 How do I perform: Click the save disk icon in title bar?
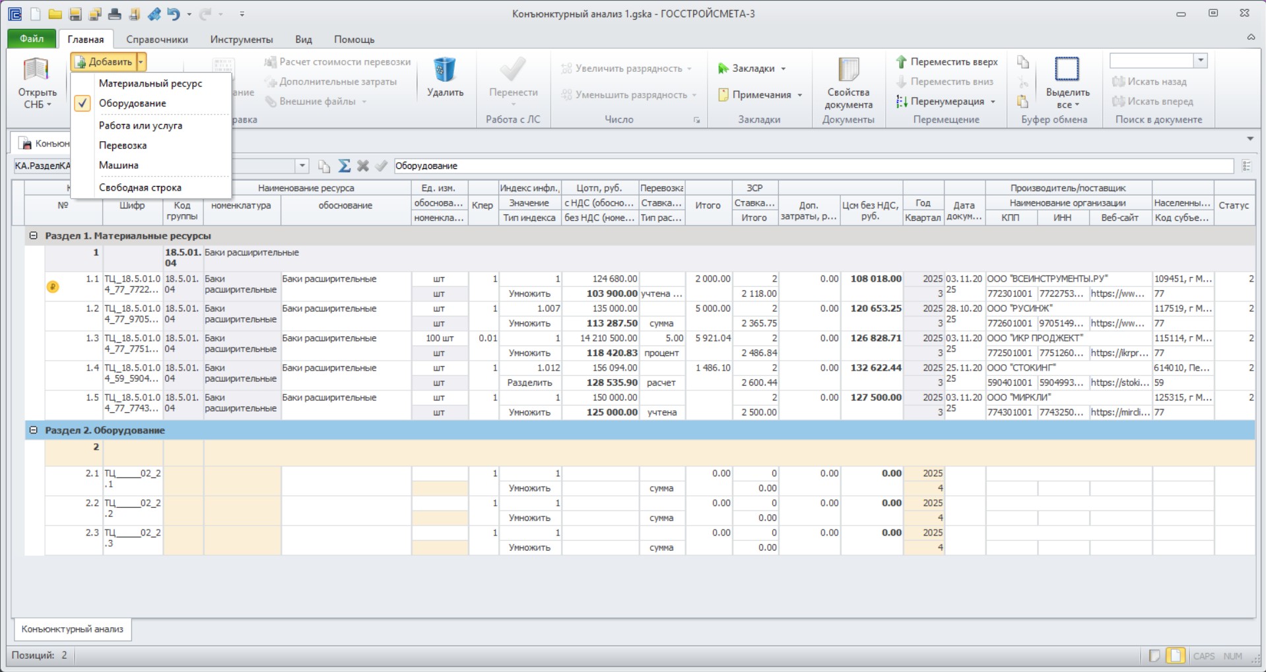[x=75, y=14]
